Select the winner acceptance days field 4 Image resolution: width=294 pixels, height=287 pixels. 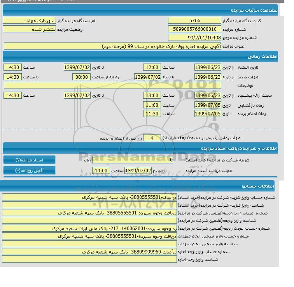152,138
